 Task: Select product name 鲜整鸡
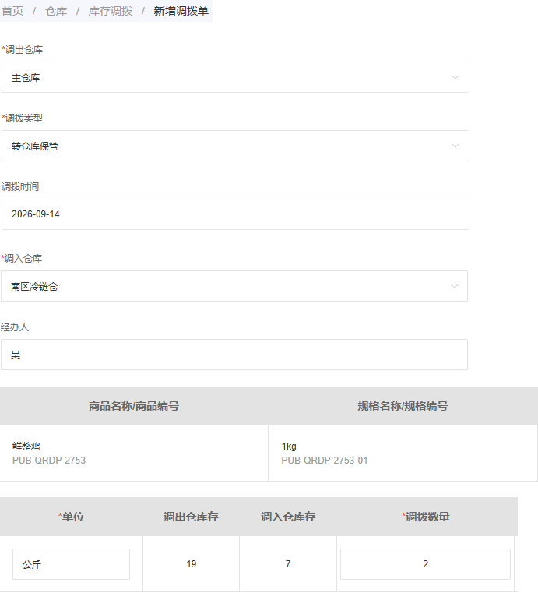click(26, 447)
